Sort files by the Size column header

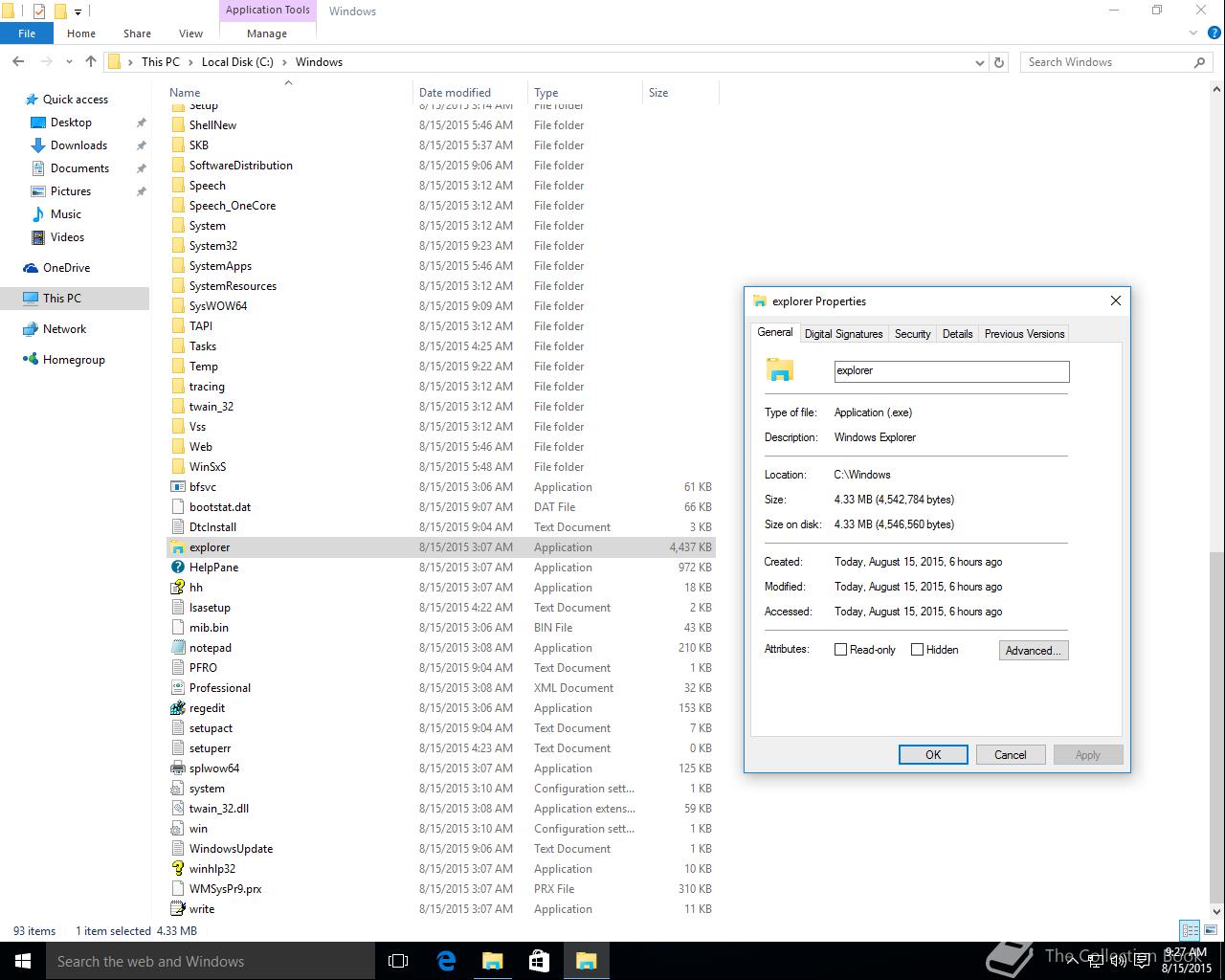tap(679, 93)
